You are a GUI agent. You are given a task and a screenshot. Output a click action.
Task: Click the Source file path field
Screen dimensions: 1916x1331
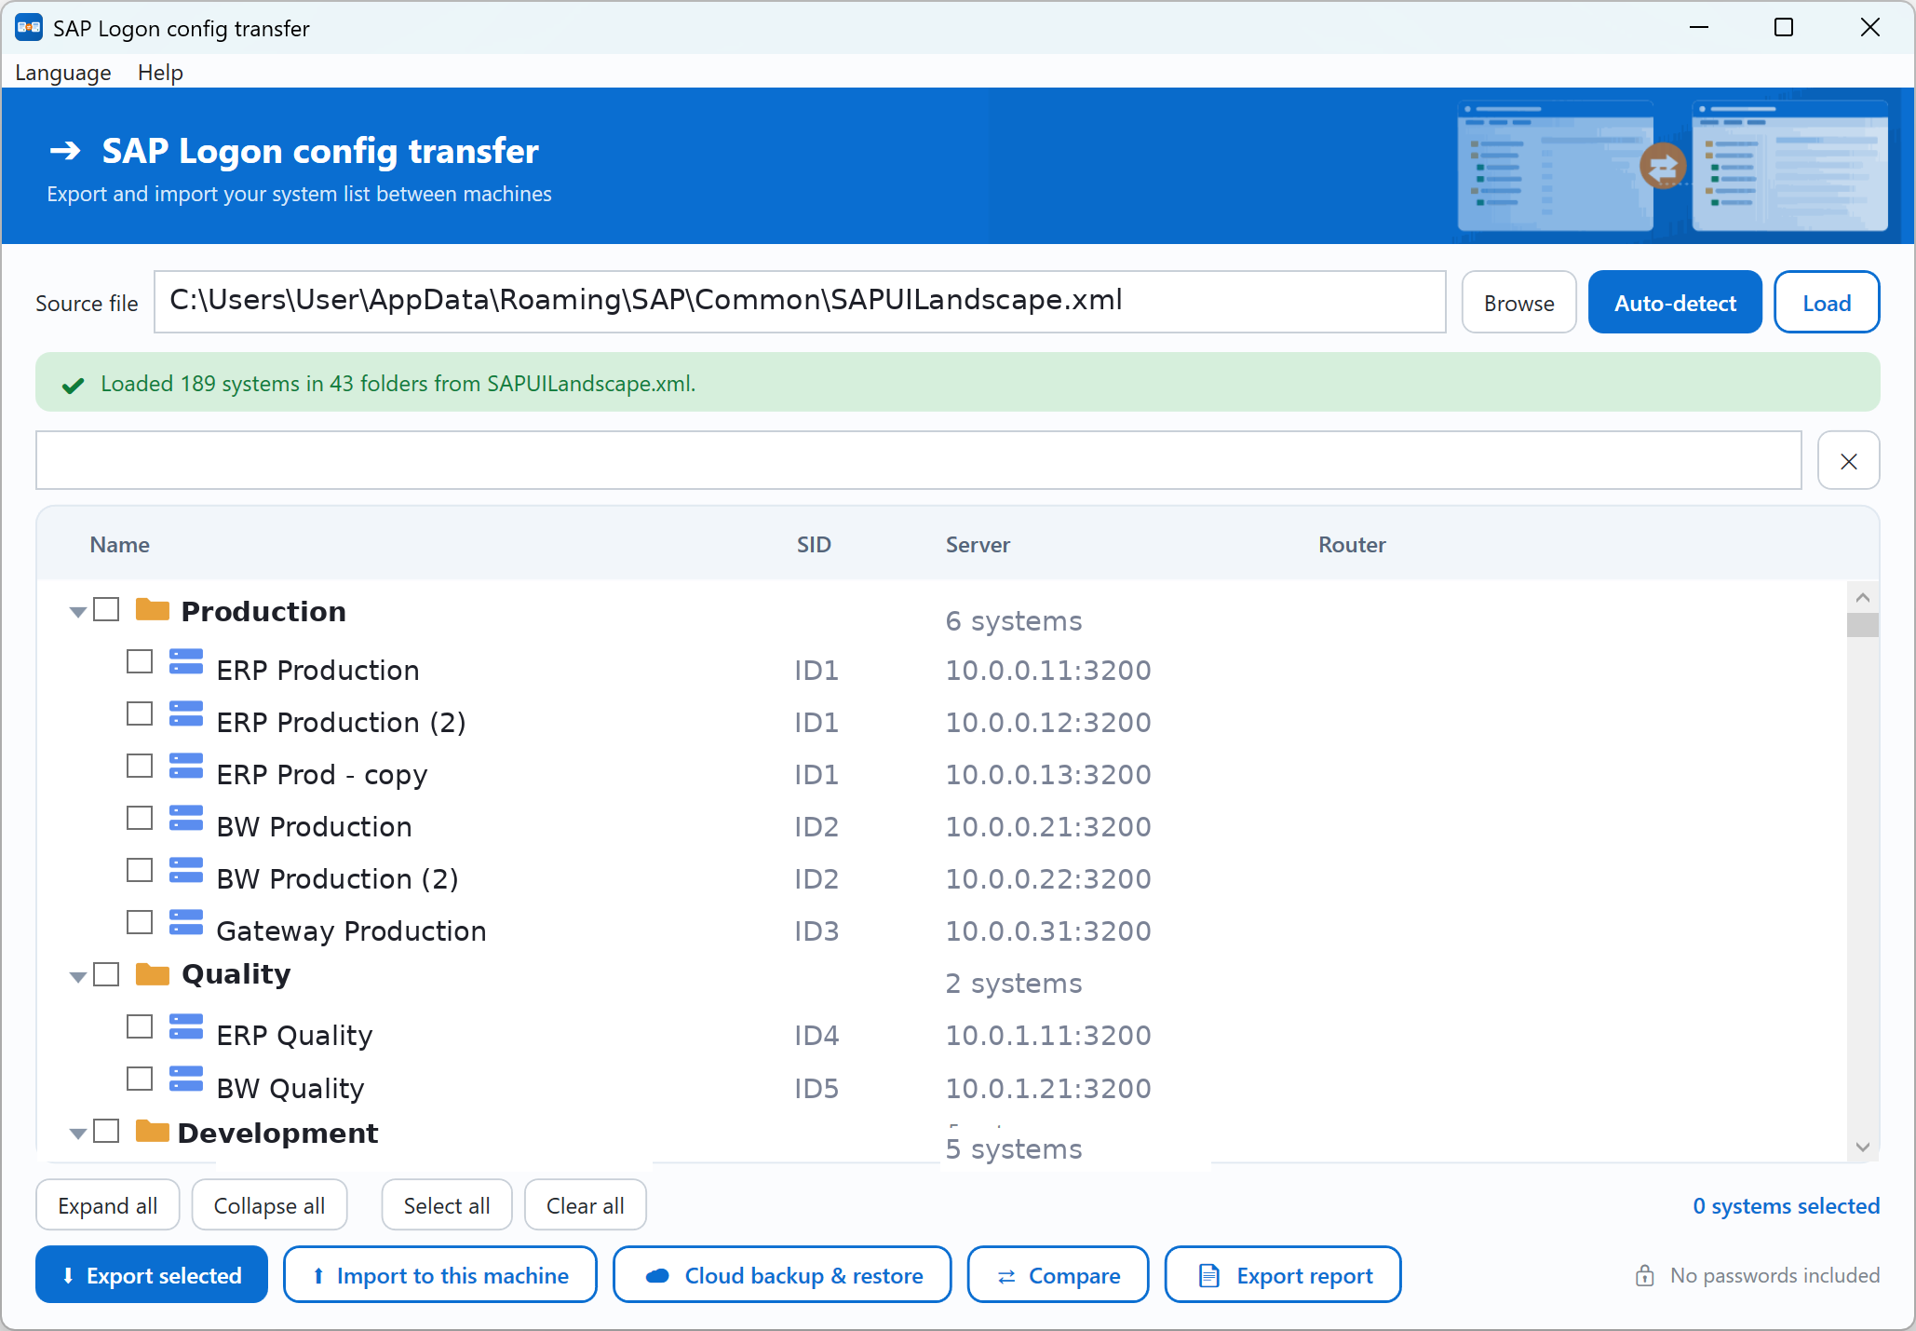click(800, 302)
